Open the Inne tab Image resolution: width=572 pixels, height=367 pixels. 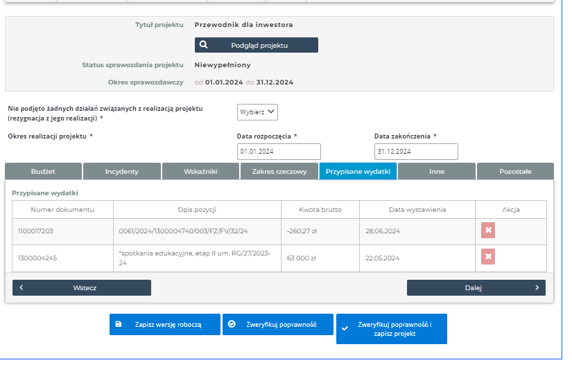point(436,171)
